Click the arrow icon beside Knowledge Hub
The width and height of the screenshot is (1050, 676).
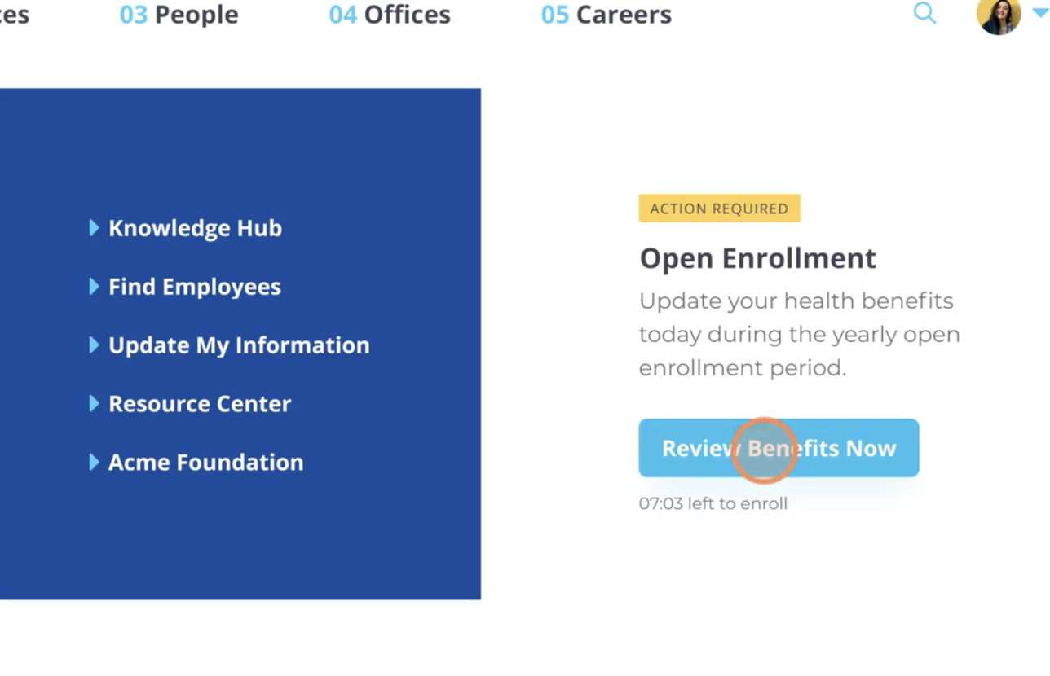[94, 228]
